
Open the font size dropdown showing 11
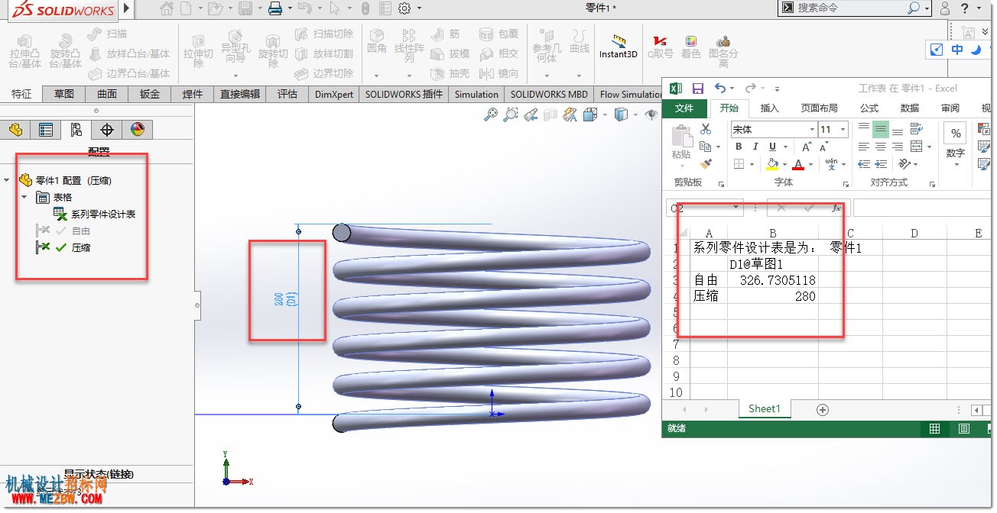pos(833,130)
